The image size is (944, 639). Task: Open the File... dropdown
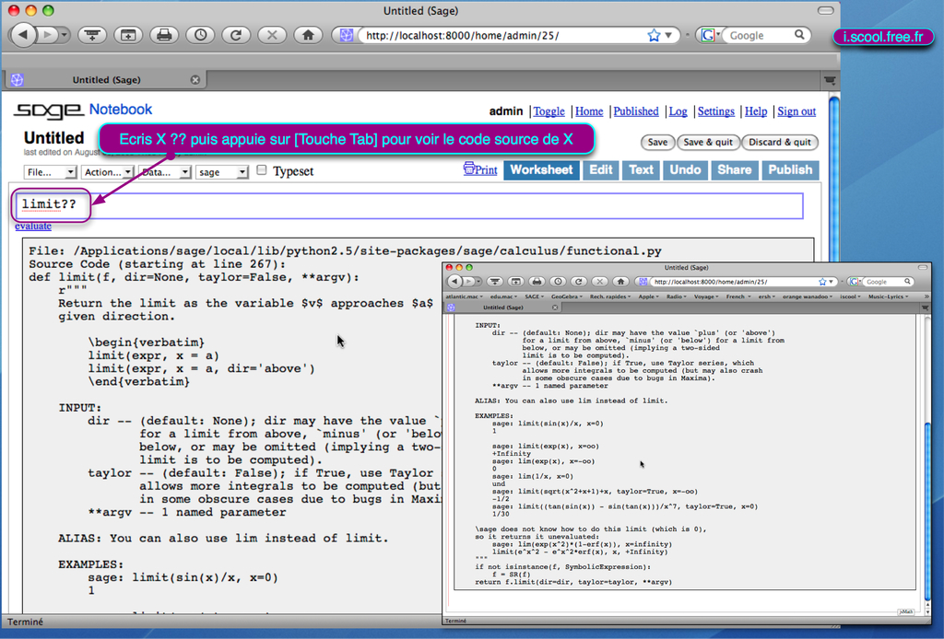50,172
